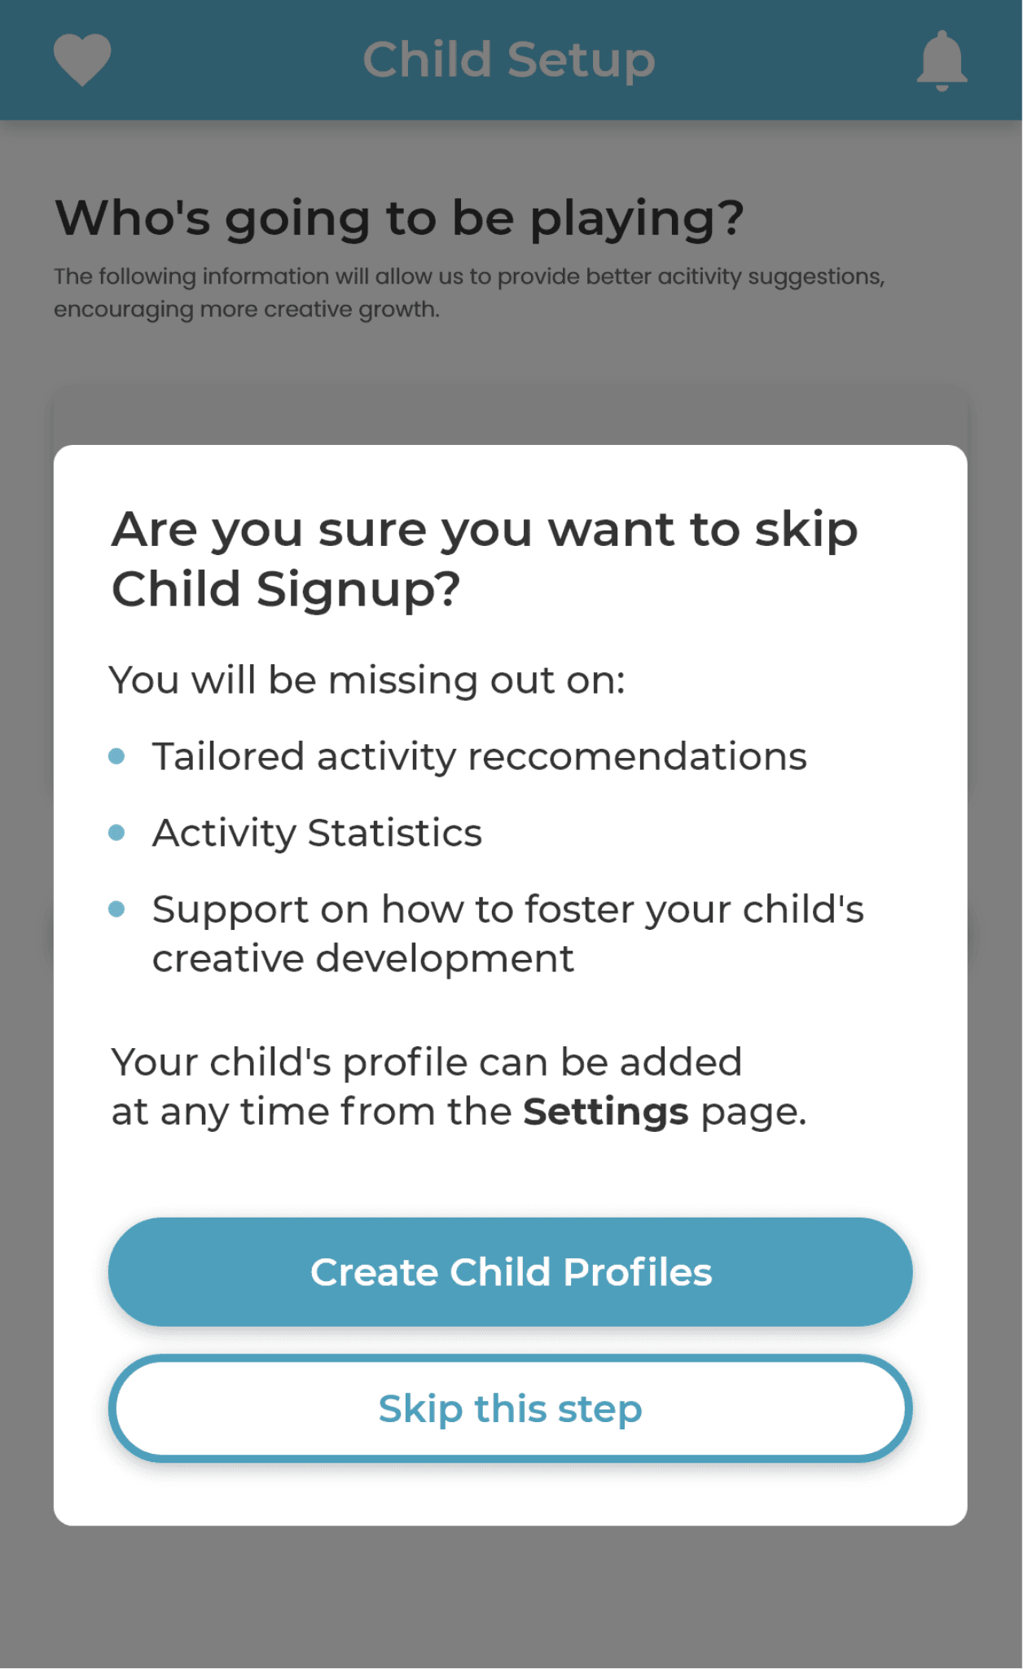
Task: Tap the bullet dot beside Support on how to foster
Action: pyautogui.click(x=116, y=909)
